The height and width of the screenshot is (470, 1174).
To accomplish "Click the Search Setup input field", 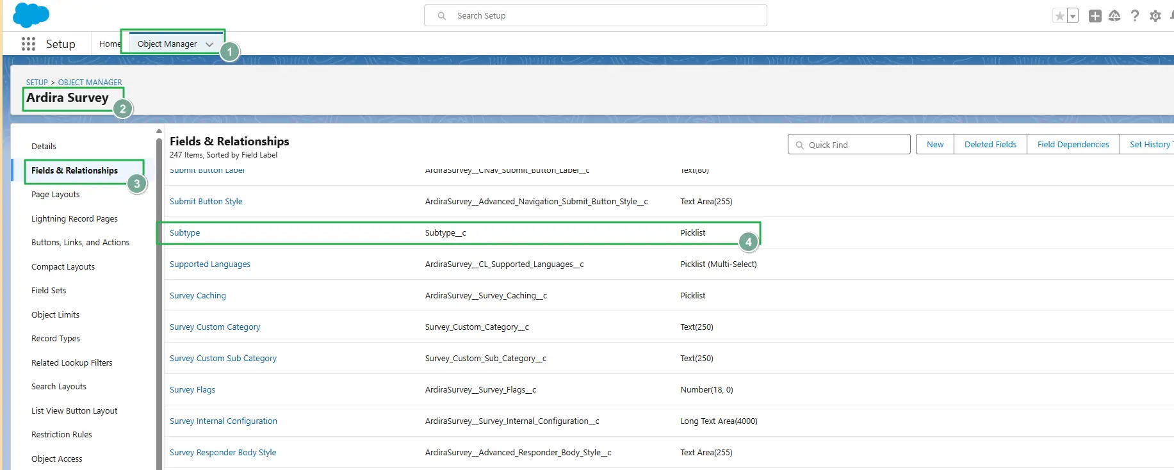I will [596, 15].
